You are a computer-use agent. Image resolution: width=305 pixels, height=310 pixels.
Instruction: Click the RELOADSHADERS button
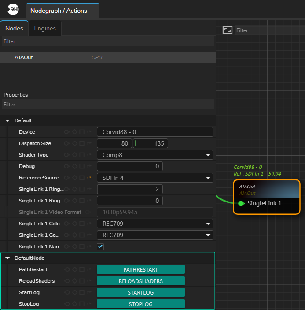point(141,281)
